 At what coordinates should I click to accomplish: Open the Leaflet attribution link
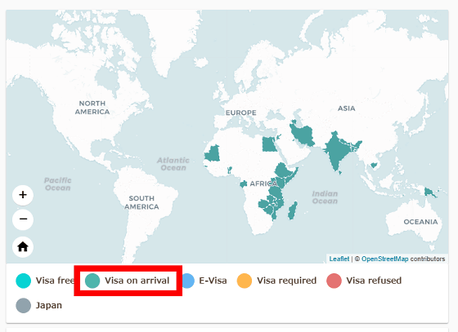click(x=339, y=259)
